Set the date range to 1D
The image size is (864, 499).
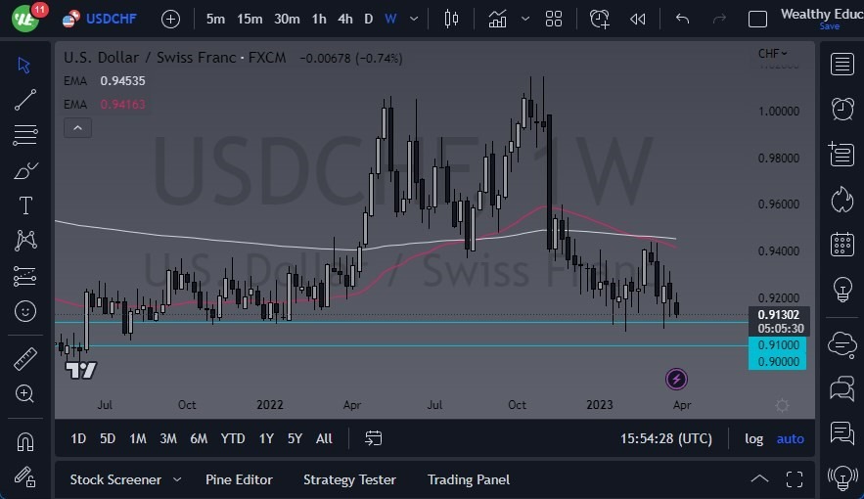78,438
